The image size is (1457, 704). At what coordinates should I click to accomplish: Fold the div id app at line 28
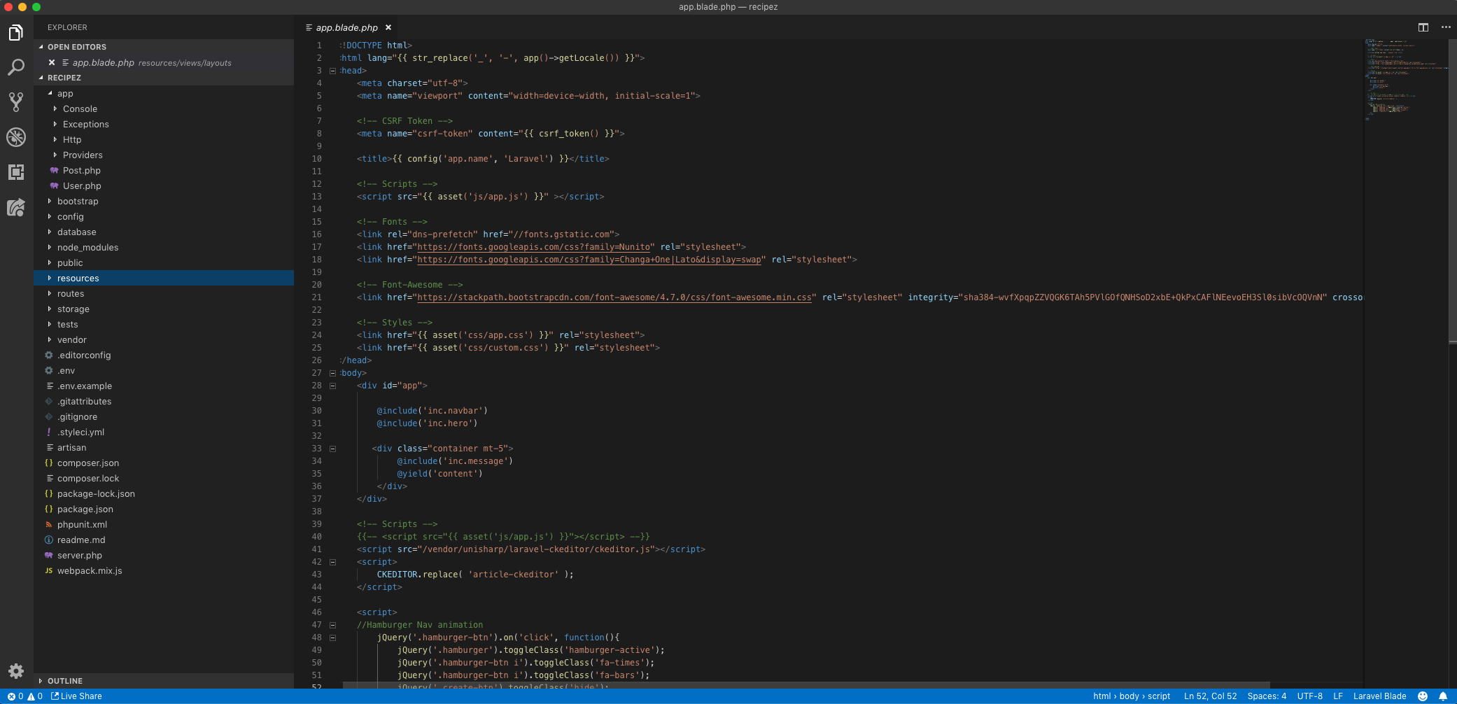coord(333,386)
